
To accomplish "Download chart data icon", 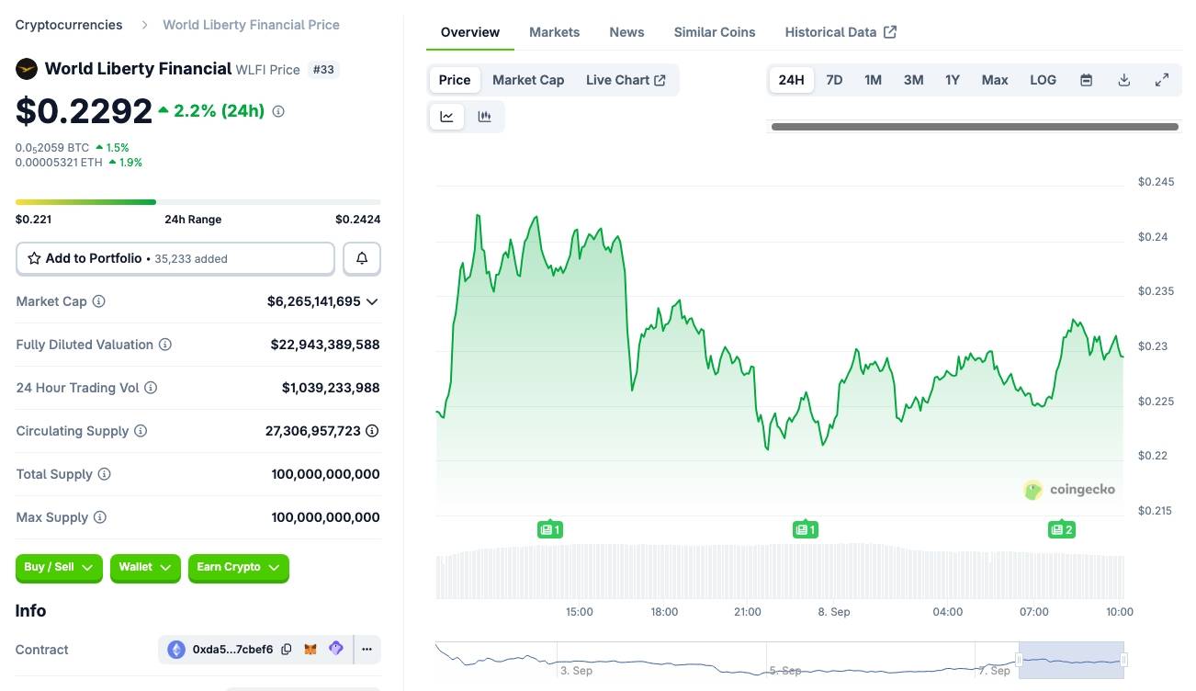I will (x=1123, y=80).
